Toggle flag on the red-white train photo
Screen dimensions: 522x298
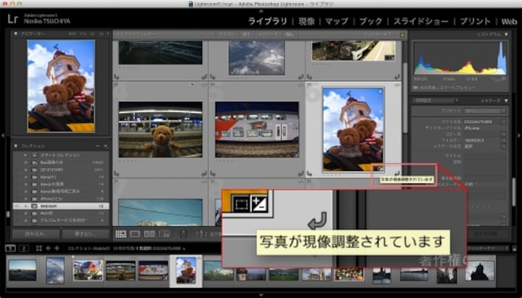coord(213,85)
